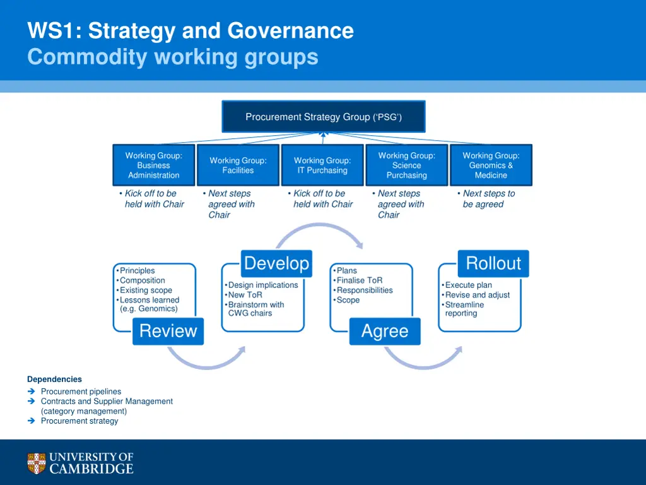
Task: Click the Develop stage label
Action: pyautogui.click(x=276, y=263)
